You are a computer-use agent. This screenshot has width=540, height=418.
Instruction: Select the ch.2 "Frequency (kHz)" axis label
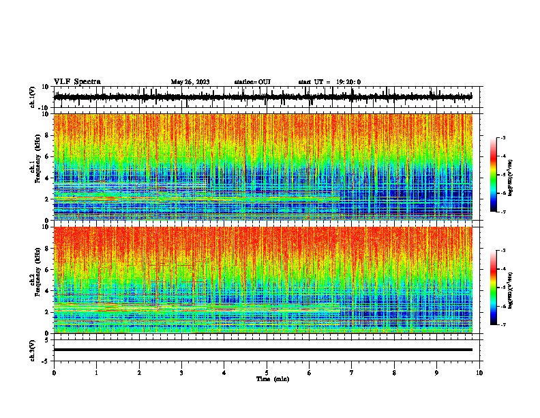(37, 272)
